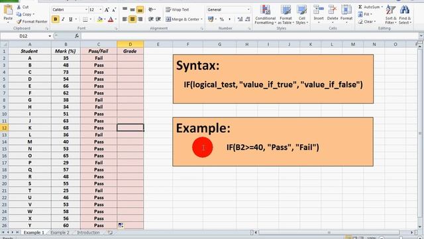
Task: Click the Increase Indent icon
Action: click(158, 19)
